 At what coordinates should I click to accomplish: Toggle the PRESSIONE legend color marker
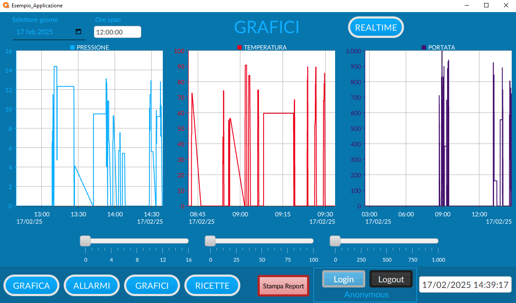[x=72, y=47]
